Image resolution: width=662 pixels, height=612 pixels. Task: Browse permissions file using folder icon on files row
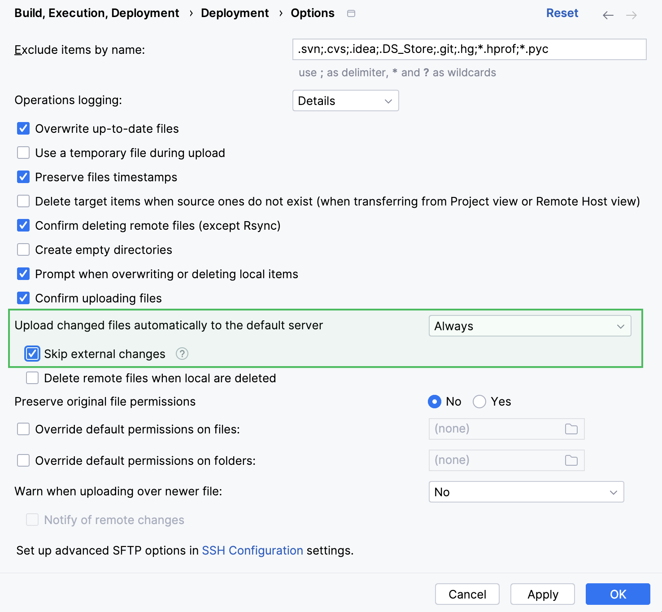(x=571, y=429)
